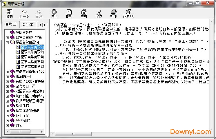Collapse the 易语言常用语句 book node
Screen dimensions: 216x139
coord(7,43)
